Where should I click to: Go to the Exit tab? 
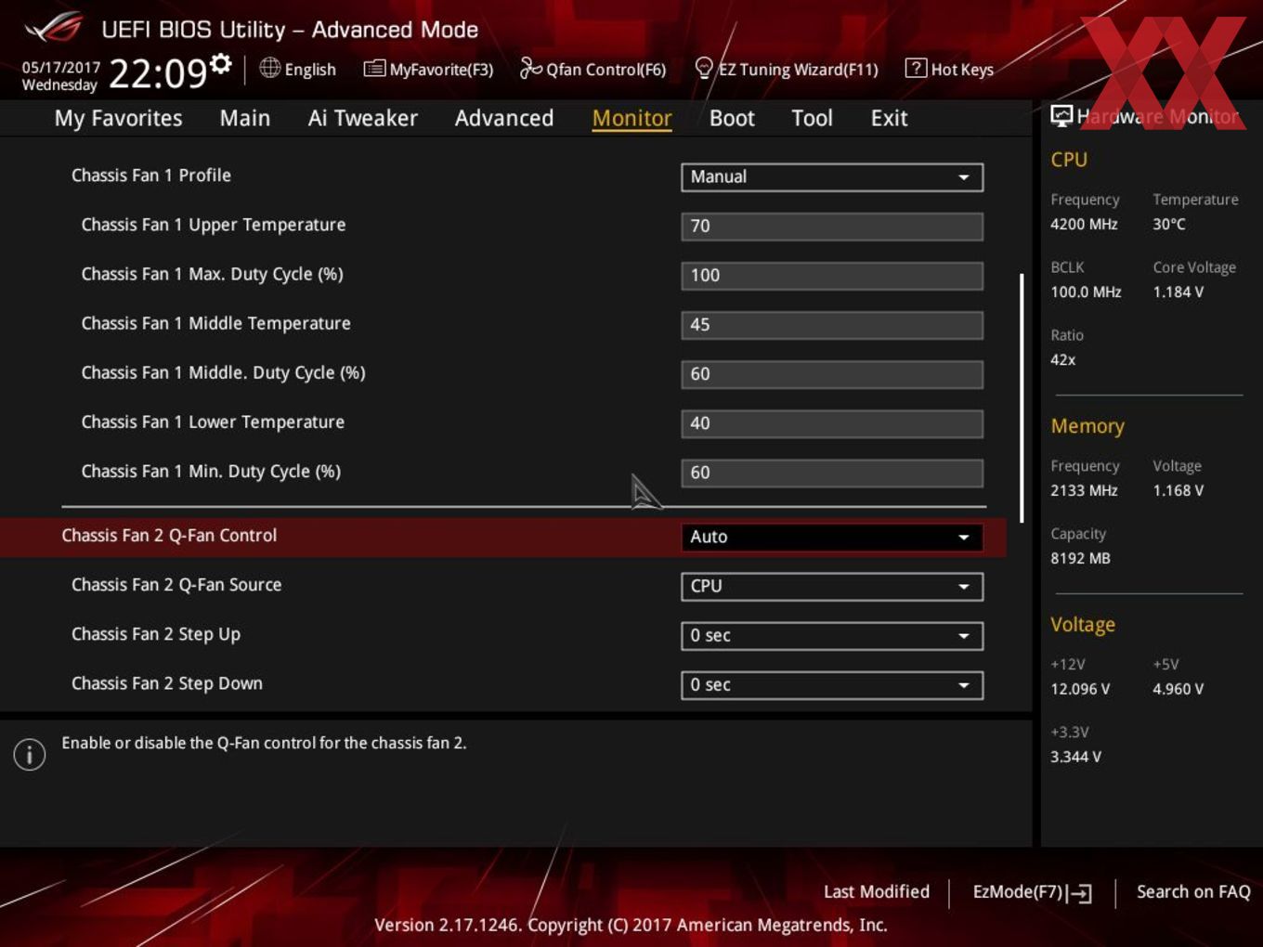tap(889, 118)
